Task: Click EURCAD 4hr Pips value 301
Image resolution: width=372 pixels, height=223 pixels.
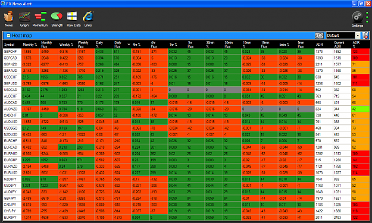Action: tap(159, 147)
